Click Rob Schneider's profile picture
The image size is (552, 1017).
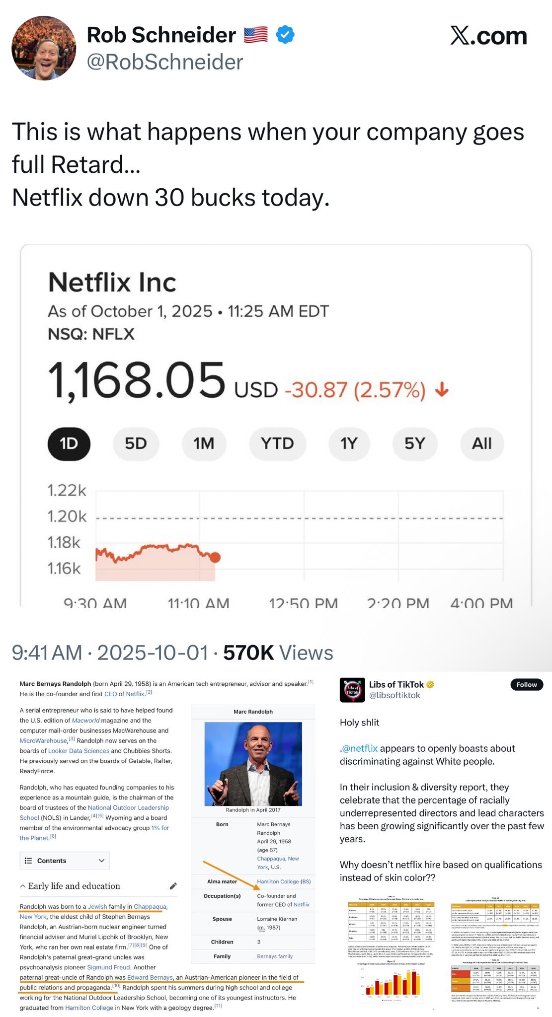(44, 48)
